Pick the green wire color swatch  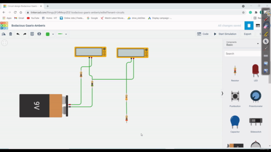coord(48,34)
